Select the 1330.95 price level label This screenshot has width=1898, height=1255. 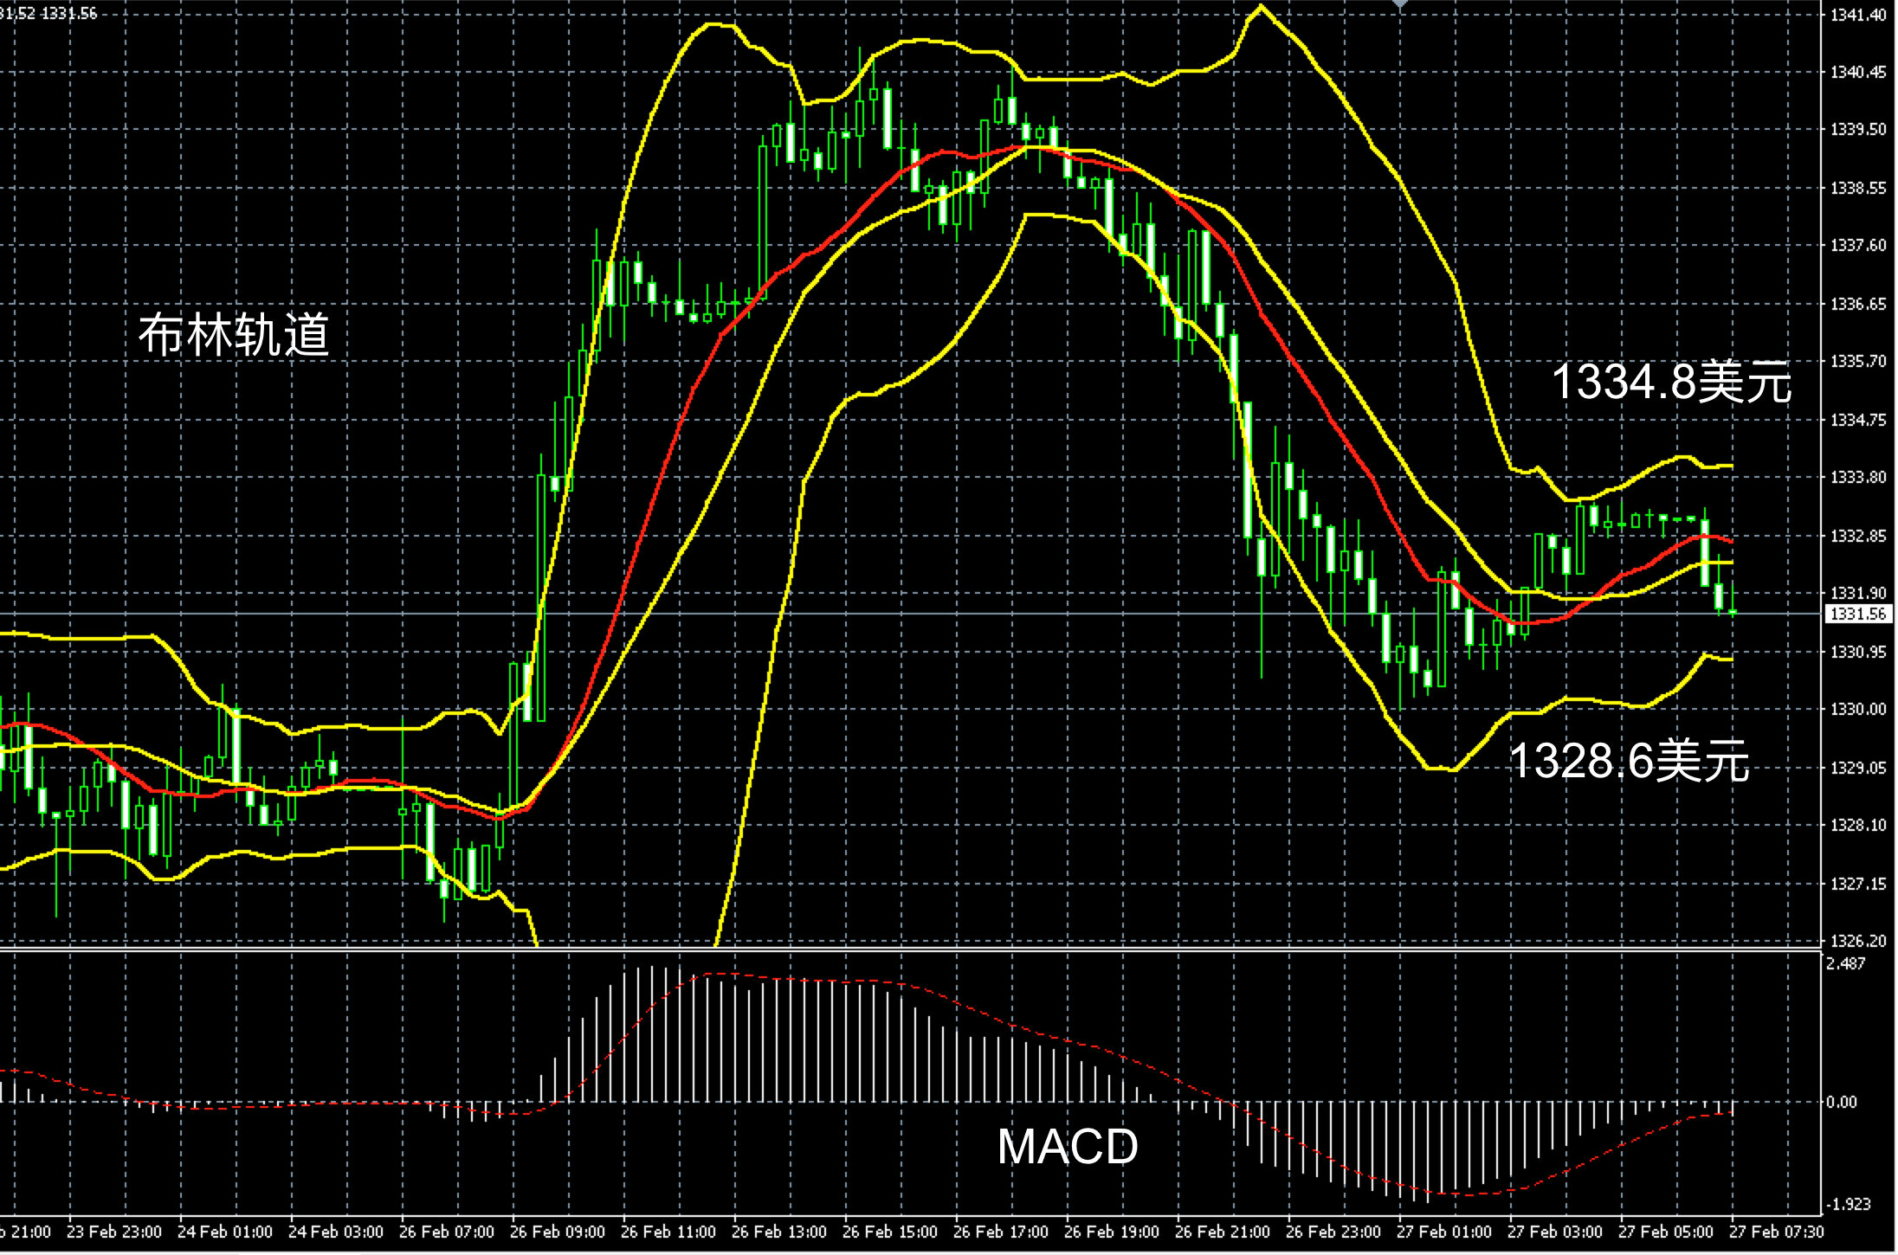(1858, 652)
